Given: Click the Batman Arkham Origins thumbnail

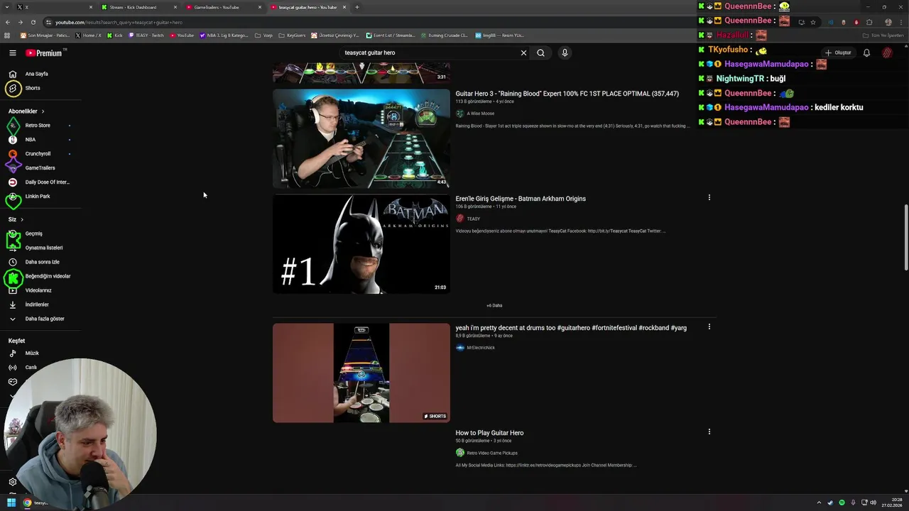Looking at the screenshot, I should [361, 243].
